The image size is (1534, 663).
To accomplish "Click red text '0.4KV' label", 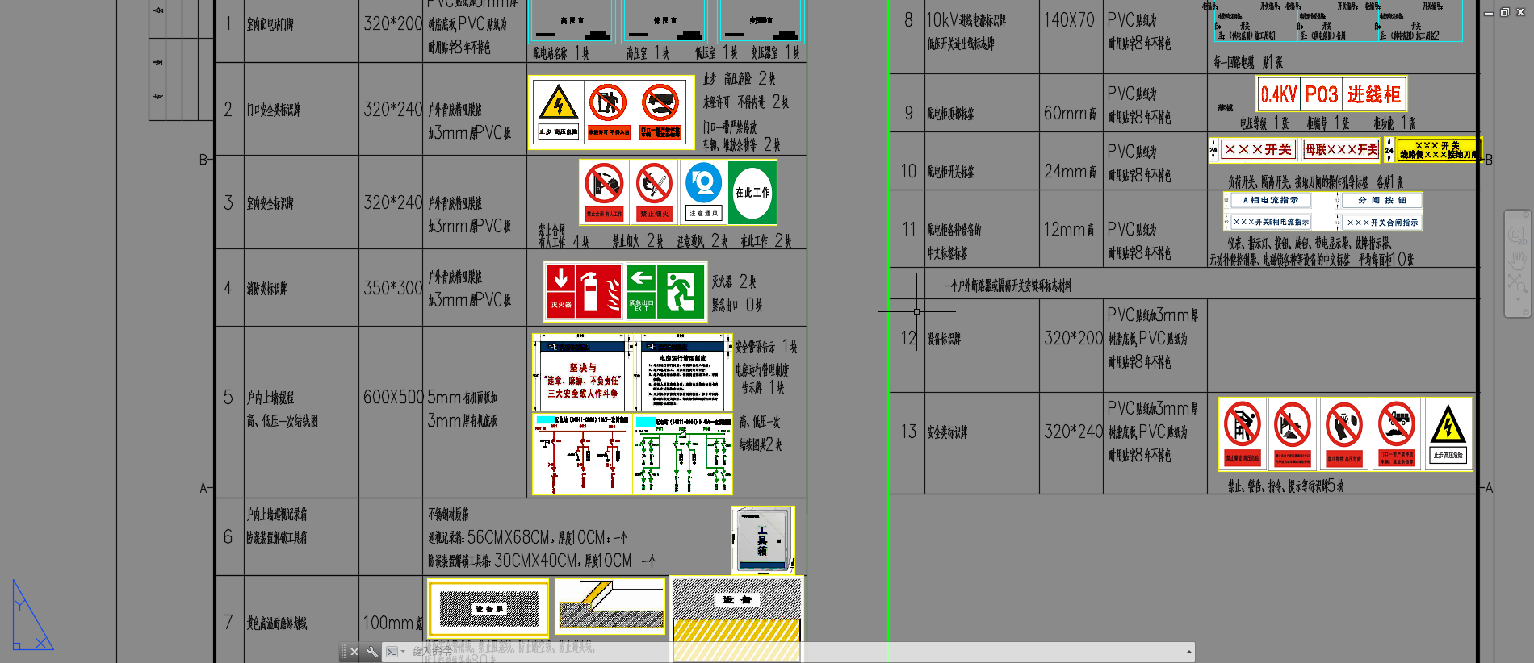I will (x=1279, y=95).
